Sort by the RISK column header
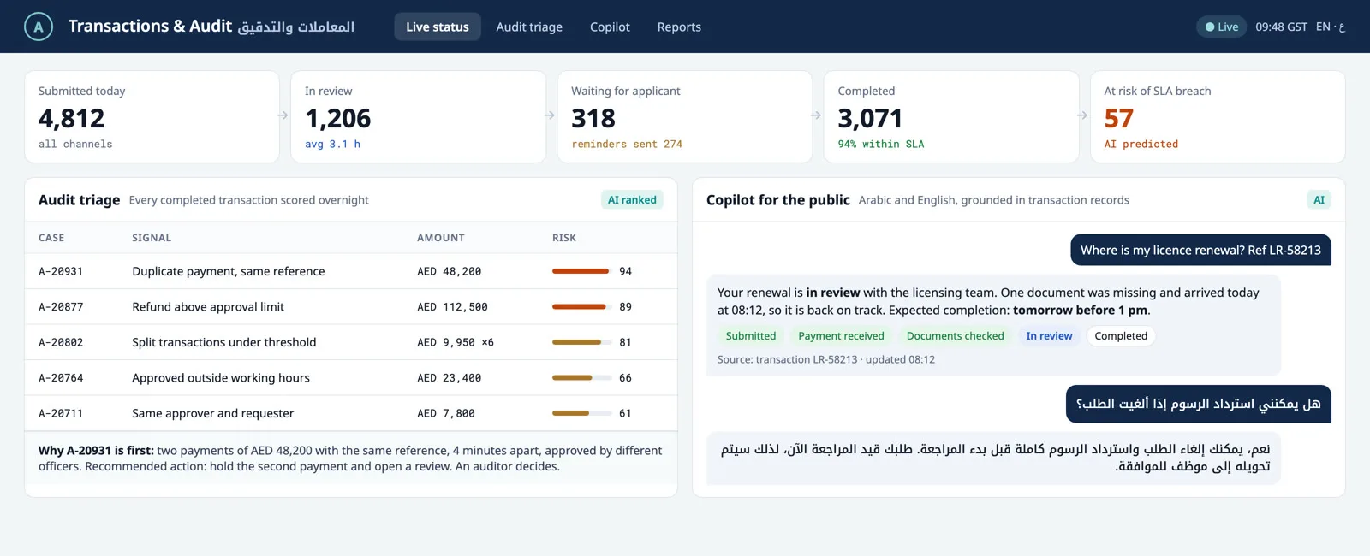This screenshot has width=1370, height=556. [x=564, y=238]
